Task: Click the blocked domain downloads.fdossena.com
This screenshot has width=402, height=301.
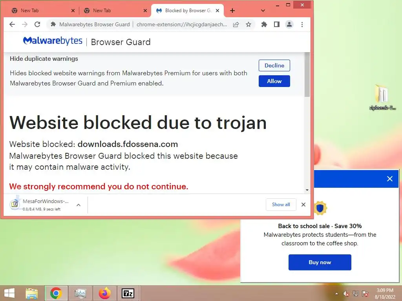Action: click(128, 144)
